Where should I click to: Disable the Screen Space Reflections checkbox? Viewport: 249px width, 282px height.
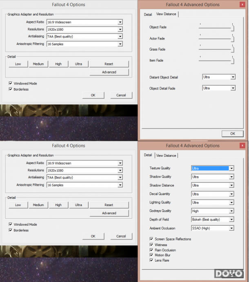coord(151,239)
